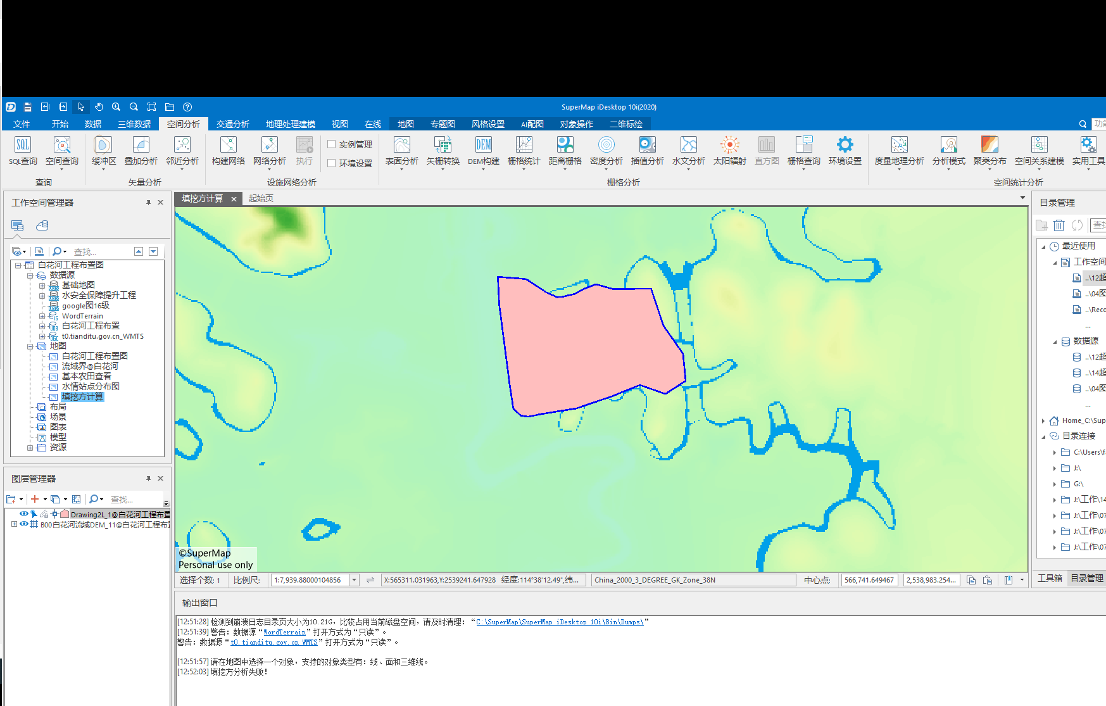
Task: Switch to the 地理处理建模 ribbon tab
Action: (291, 124)
